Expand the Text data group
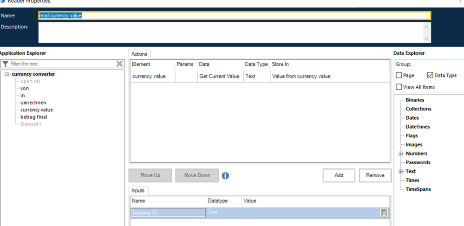The width and height of the screenshot is (464, 226). 401,172
